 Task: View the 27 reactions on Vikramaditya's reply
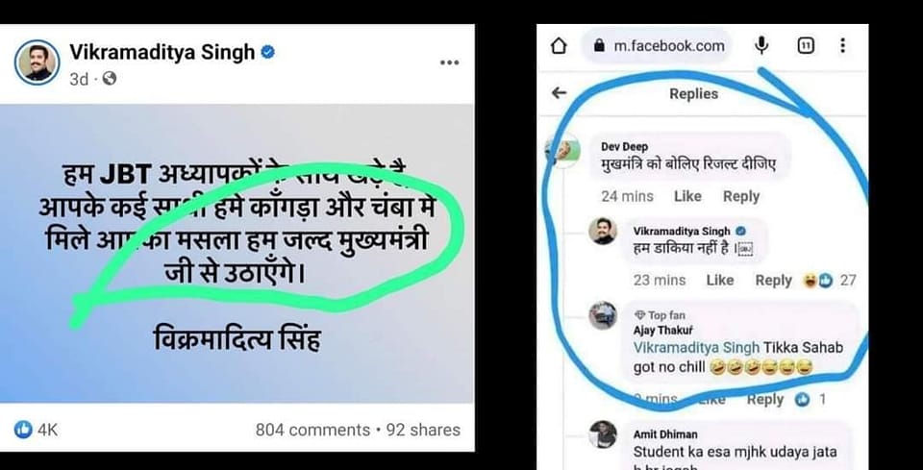point(835,280)
